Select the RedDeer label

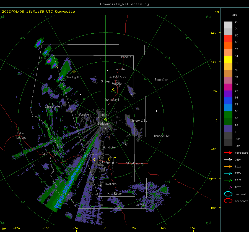coord(117,84)
